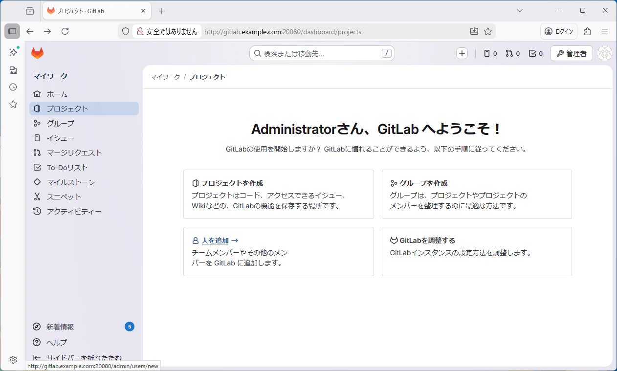Focus the 検索または移動先 search field
Viewport: 617px width, 371px height.
[322, 54]
